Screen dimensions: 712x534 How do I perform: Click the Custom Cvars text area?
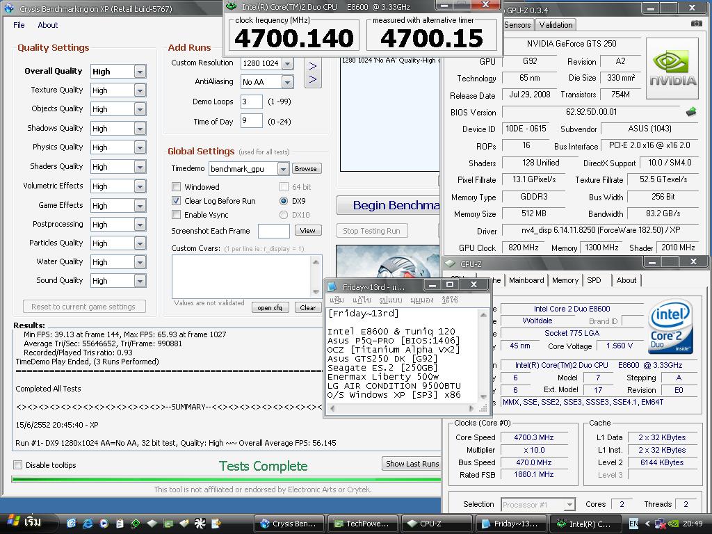tap(241, 277)
